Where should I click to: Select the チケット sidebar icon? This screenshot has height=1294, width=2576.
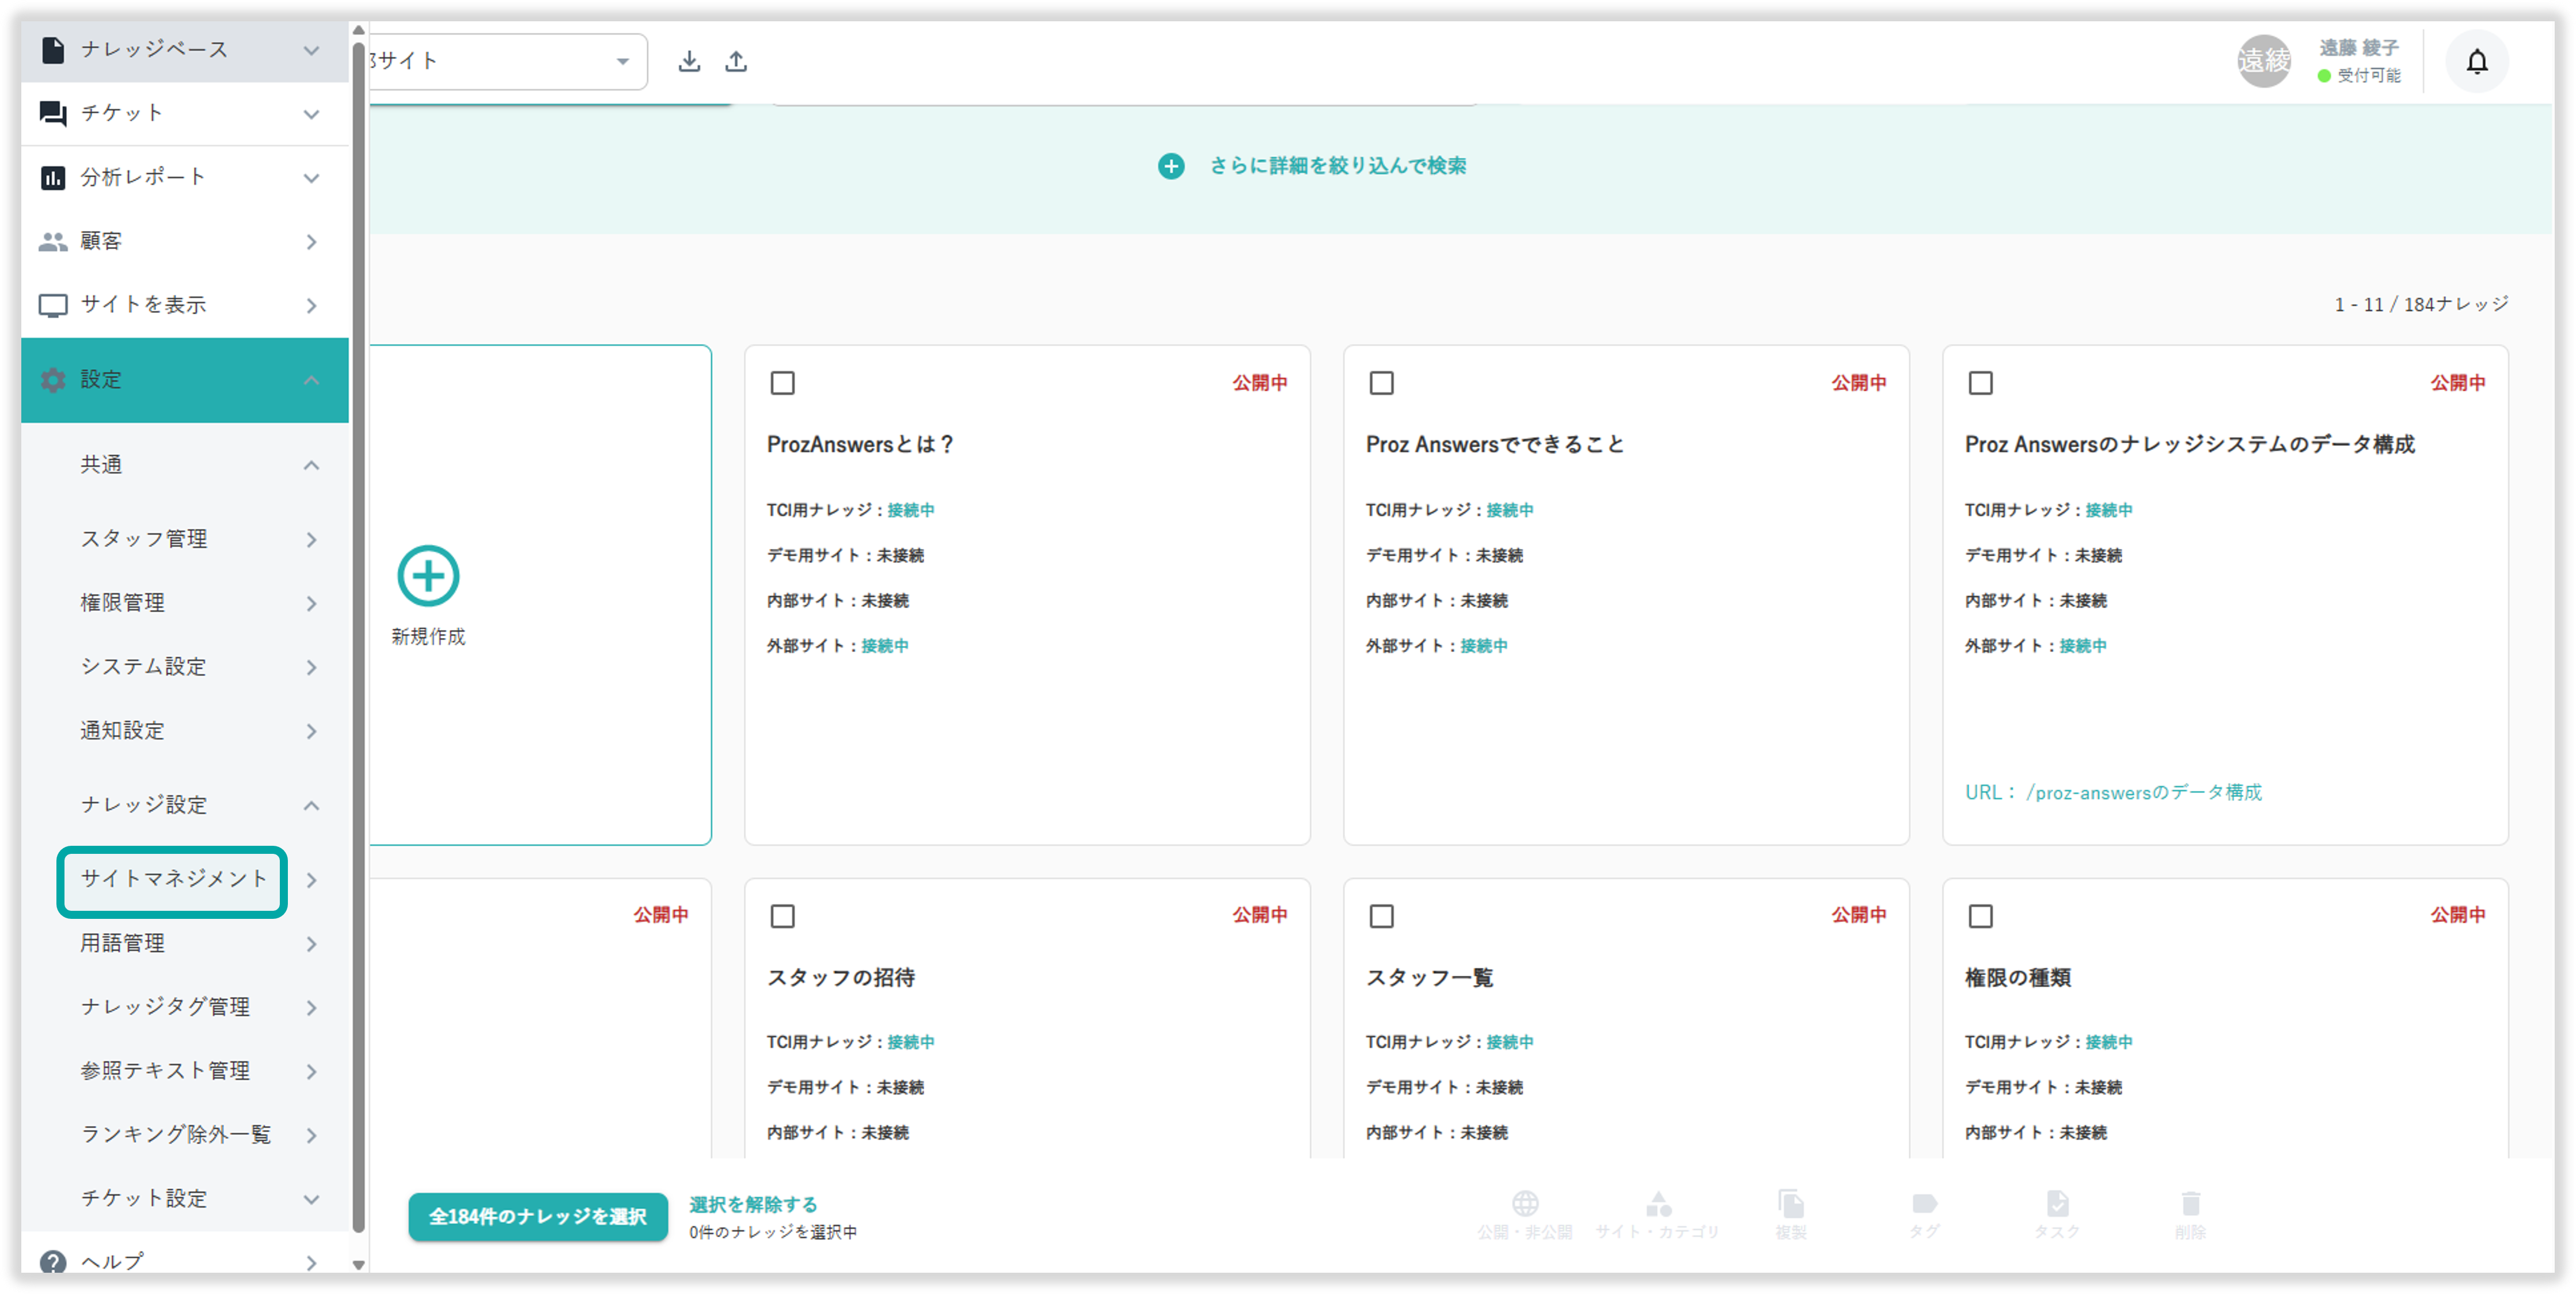click(53, 113)
